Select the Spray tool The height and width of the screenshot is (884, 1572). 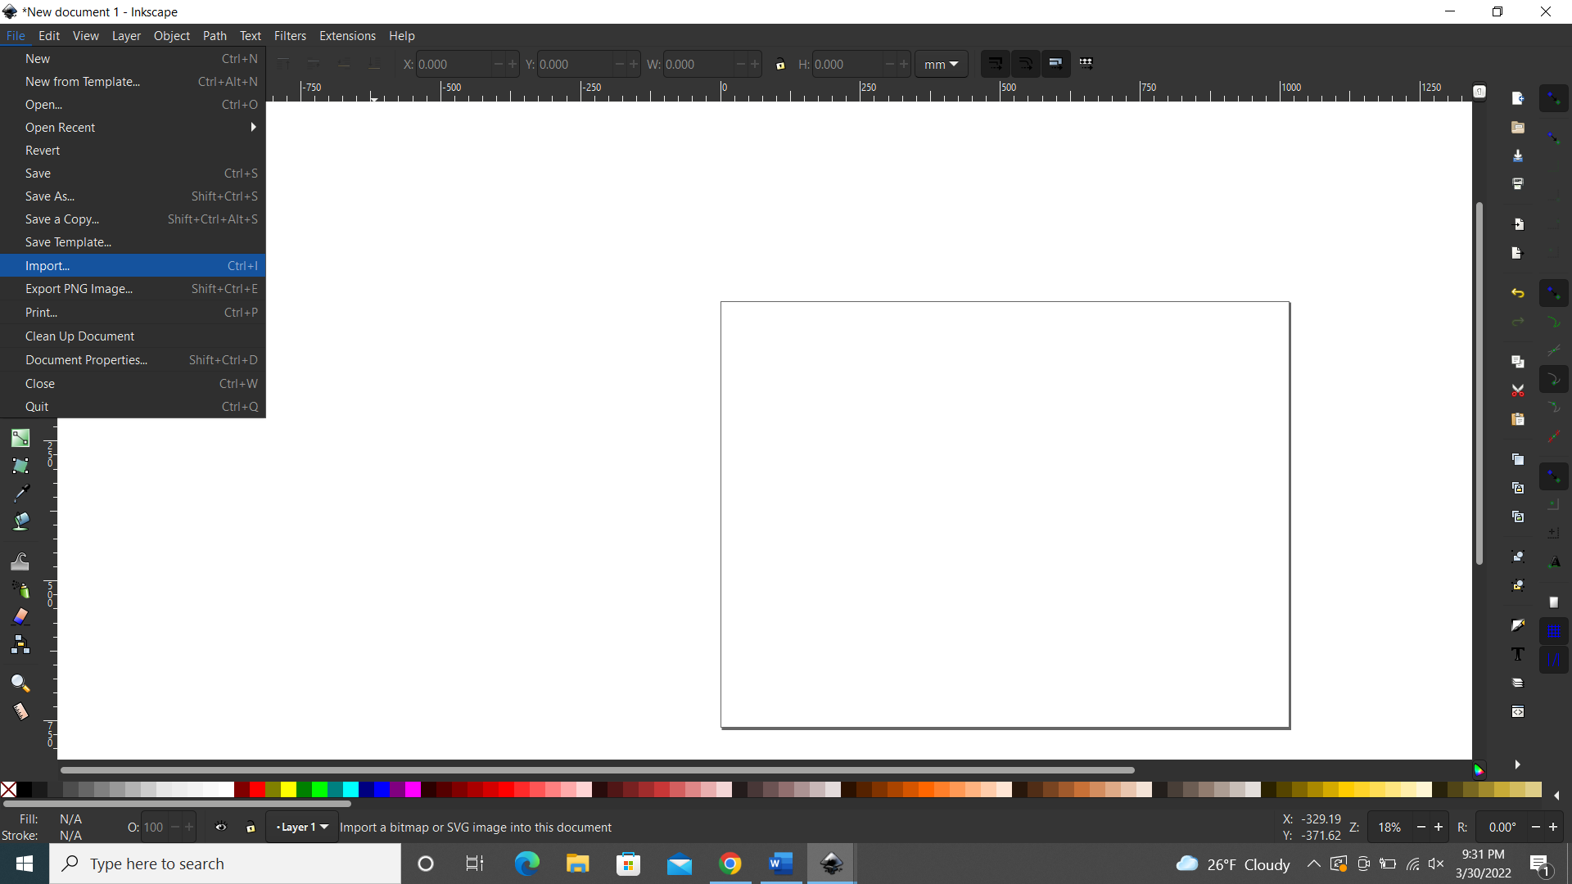point(20,589)
